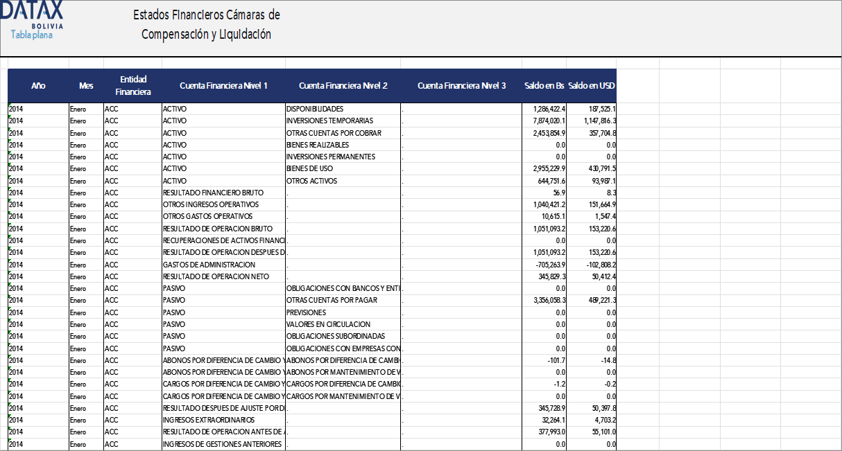The width and height of the screenshot is (842, 451).
Task: Click the report title text
Action: pyautogui.click(x=204, y=22)
